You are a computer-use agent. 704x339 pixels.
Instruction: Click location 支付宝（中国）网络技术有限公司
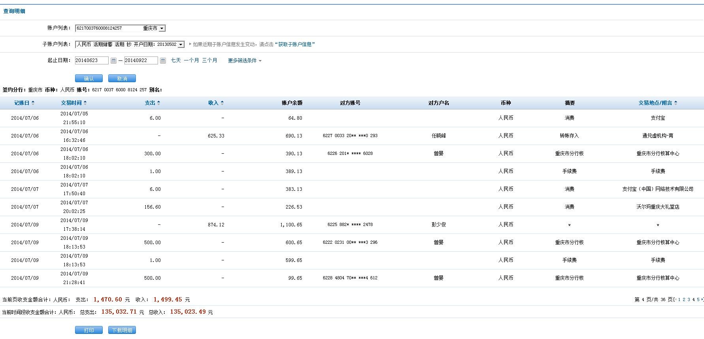point(658,189)
